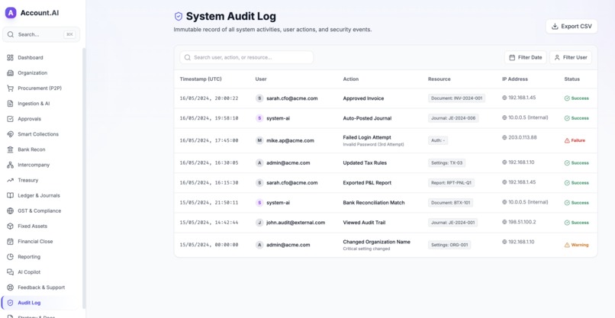615x318 pixels.
Task: Click the calendar icon in Filter Date
Action: tap(512, 57)
